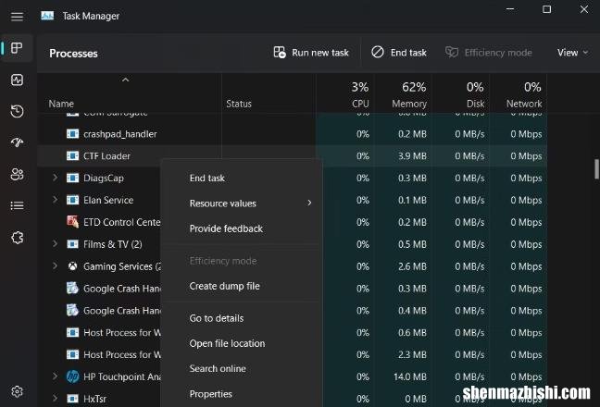600x407 pixels.
Task: Open the View dropdown menu
Action: pos(572,53)
